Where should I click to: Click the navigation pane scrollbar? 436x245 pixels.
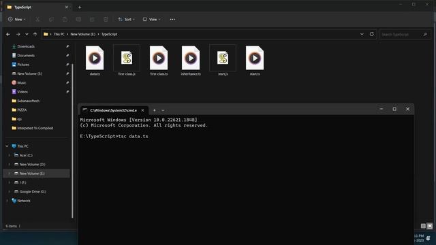pyautogui.click(x=73, y=141)
